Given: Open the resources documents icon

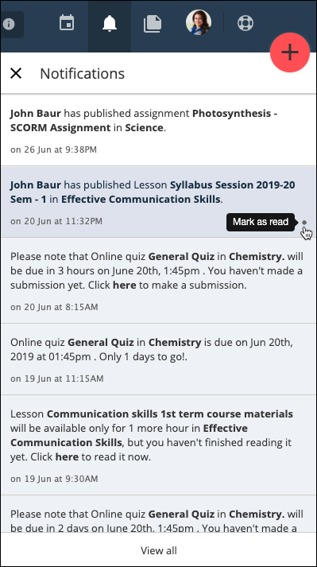Looking at the screenshot, I should click(x=153, y=24).
